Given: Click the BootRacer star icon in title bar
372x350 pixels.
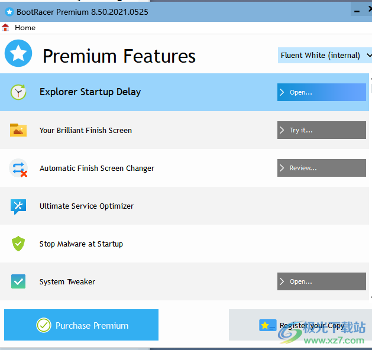Looking at the screenshot, I should click(x=9, y=12).
